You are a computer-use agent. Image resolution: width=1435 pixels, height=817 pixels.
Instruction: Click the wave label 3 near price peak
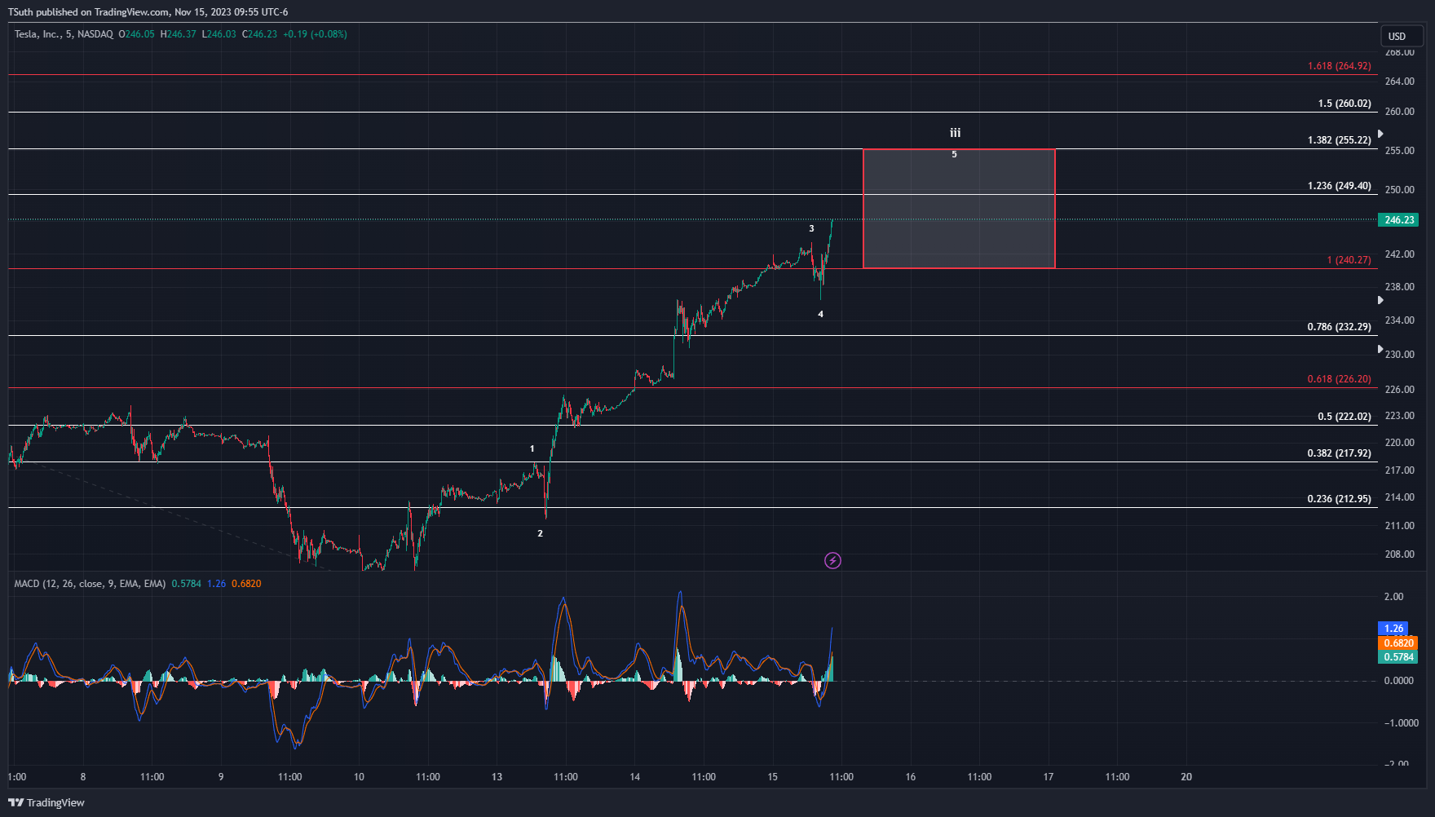pos(811,229)
